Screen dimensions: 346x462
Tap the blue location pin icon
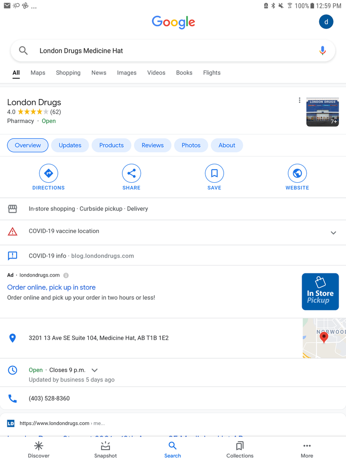12,338
